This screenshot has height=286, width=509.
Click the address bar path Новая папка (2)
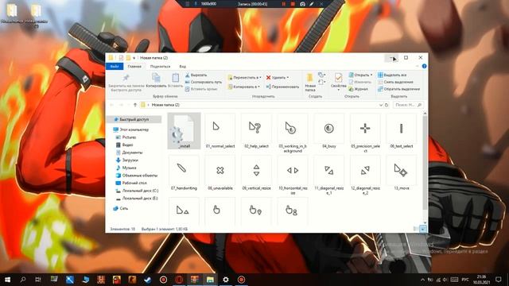165,105
